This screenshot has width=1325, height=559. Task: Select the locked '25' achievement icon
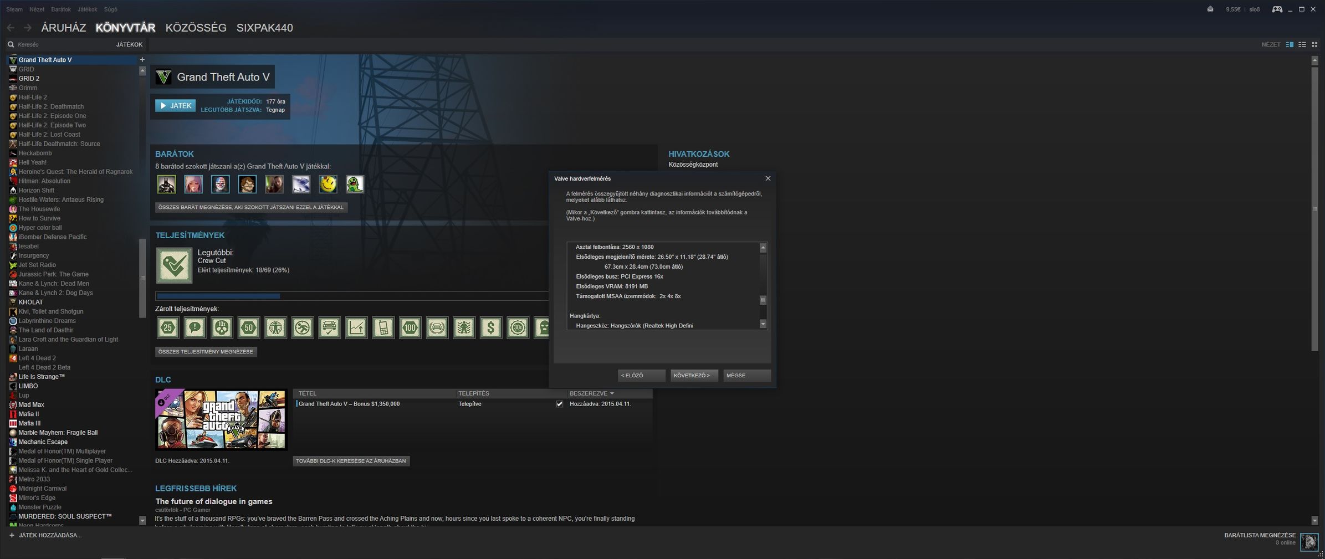(x=168, y=328)
